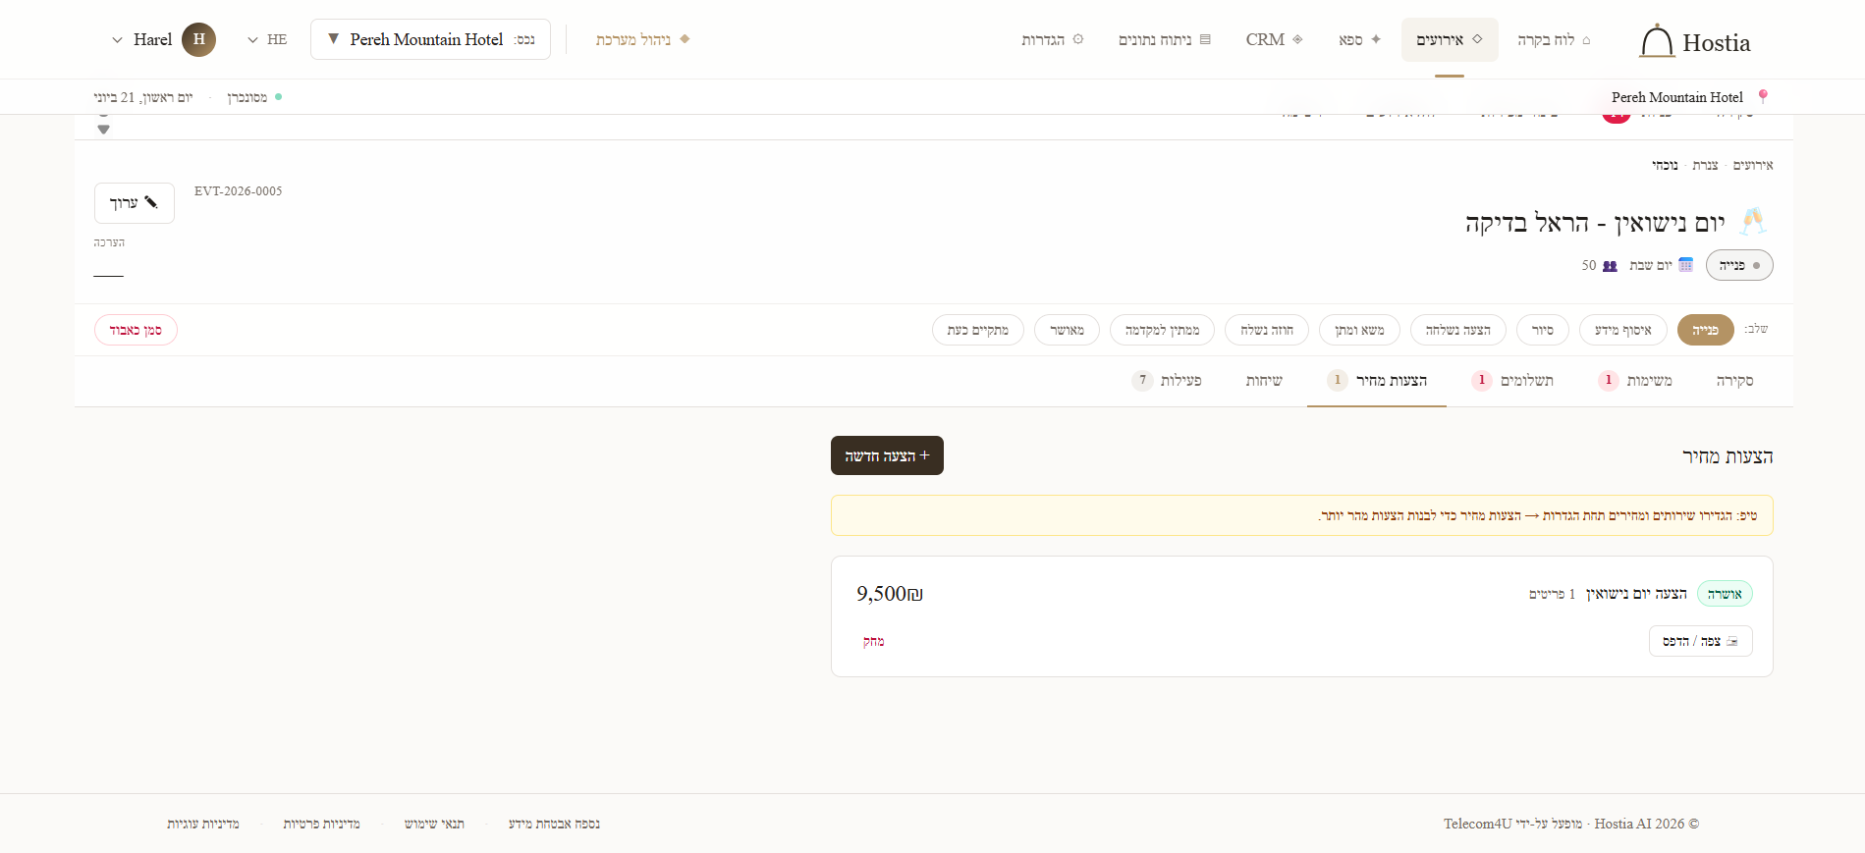Switch to the פעילות activity tab

click(x=1167, y=381)
